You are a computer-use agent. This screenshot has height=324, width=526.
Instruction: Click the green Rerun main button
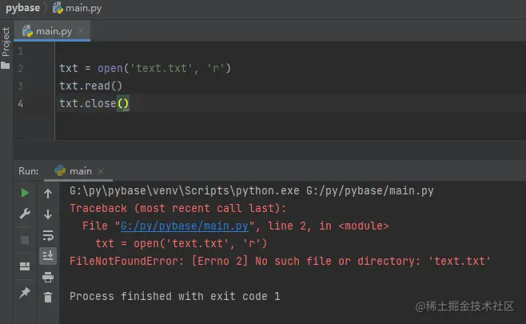tap(25, 193)
